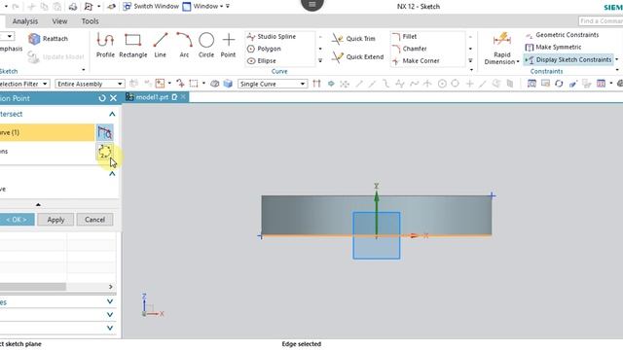Image resolution: width=623 pixels, height=350 pixels.
Task: Collapse dialog with small up triangle
Action: coord(38,205)
